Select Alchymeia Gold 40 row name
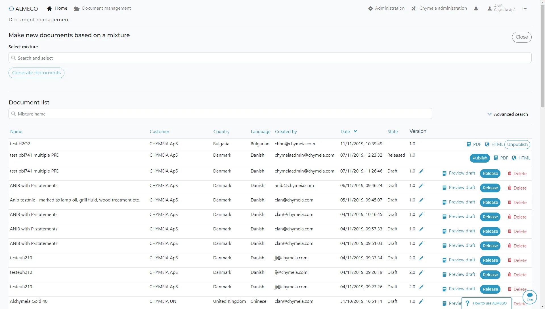This screenshot has width=545, height=309. (x=29, y=301)
